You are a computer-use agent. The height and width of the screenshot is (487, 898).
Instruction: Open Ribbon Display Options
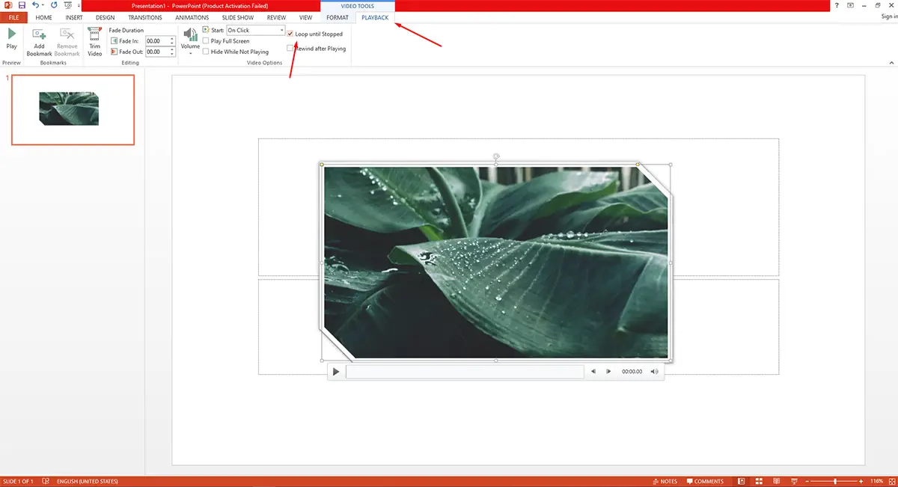tap(851, 5)
